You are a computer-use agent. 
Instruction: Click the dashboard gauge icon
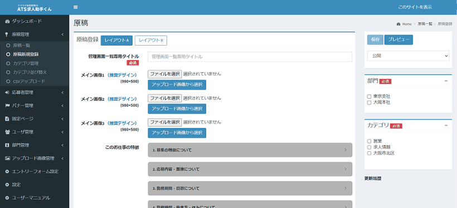click(x=8, y=21)
